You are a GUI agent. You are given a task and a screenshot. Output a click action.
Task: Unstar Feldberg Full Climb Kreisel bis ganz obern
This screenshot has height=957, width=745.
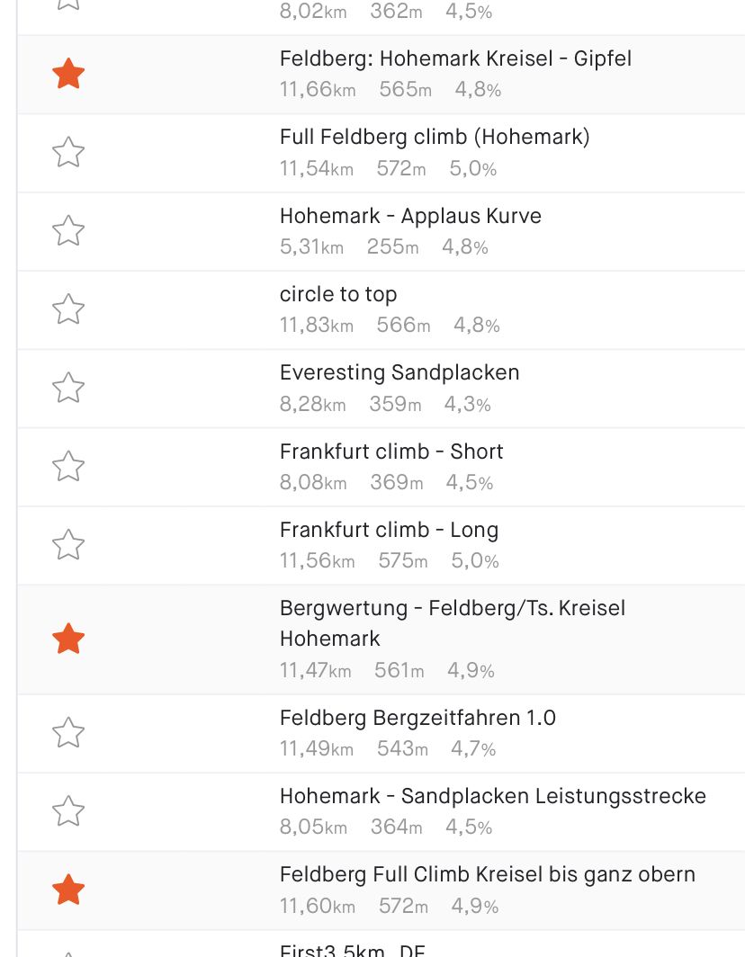(x=68, y=890)
